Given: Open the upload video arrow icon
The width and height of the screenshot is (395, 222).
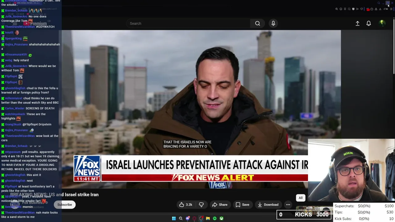Looking at the screenshot, I should click(x=357, y=23).
